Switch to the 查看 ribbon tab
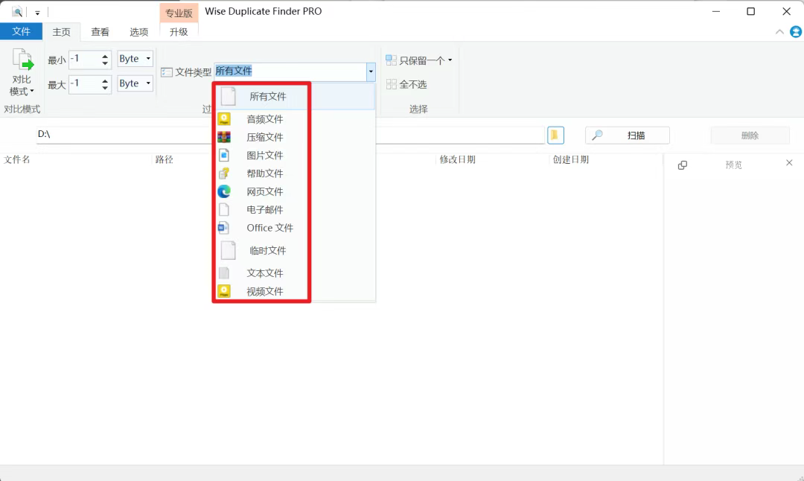This screenshot has width=804, height=481. click(100, 32)
